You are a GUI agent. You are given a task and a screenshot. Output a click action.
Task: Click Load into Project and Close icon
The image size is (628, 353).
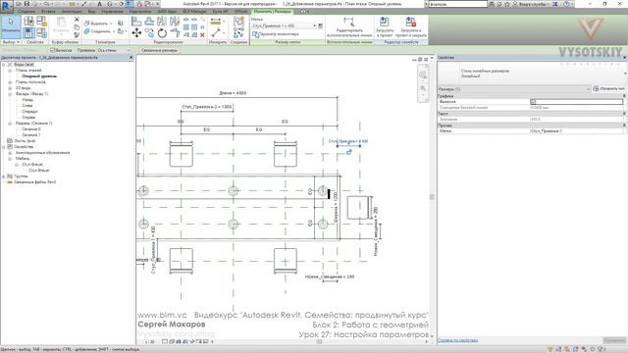(x=410, y=26)
